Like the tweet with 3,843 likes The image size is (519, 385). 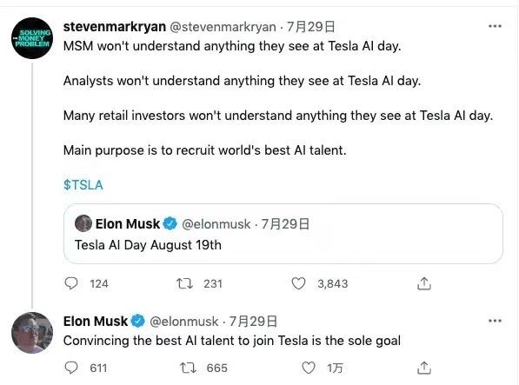click(298, 283)
